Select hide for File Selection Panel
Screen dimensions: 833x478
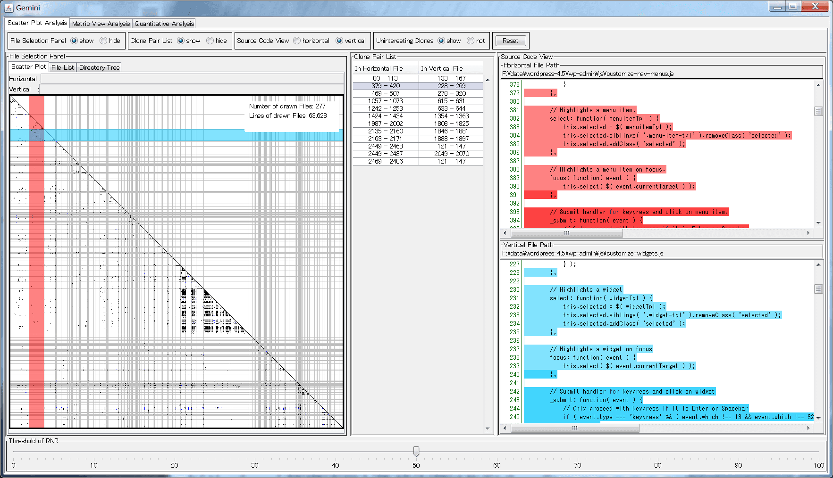[x=104, y=41]
